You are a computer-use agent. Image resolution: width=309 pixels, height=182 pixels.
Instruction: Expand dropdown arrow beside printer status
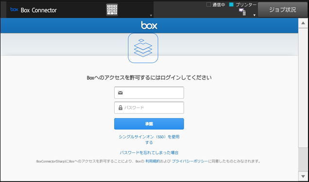[x=255, y=15]
